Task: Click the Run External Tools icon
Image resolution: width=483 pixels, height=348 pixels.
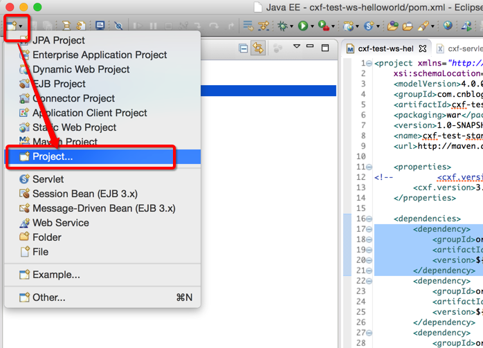Action: tap(323, 26)
